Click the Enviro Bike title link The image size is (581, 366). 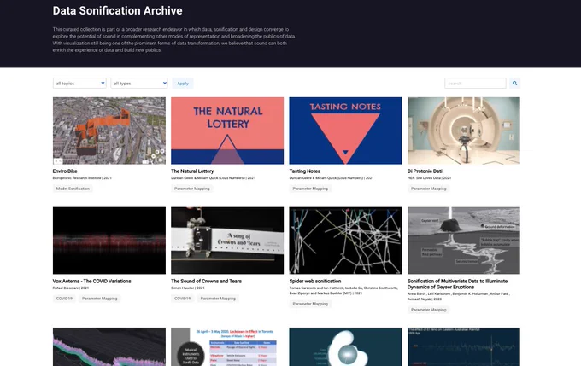click(65, 171)
